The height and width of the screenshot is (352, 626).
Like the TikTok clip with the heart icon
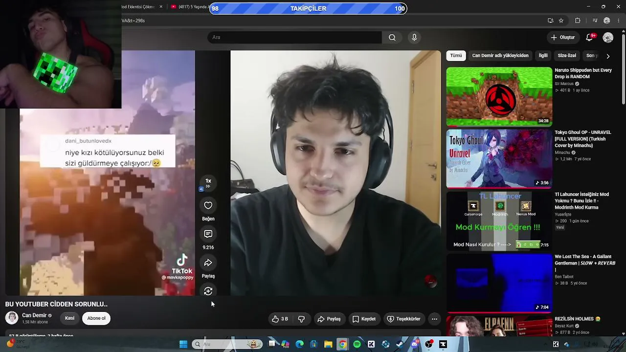[208, 205]
